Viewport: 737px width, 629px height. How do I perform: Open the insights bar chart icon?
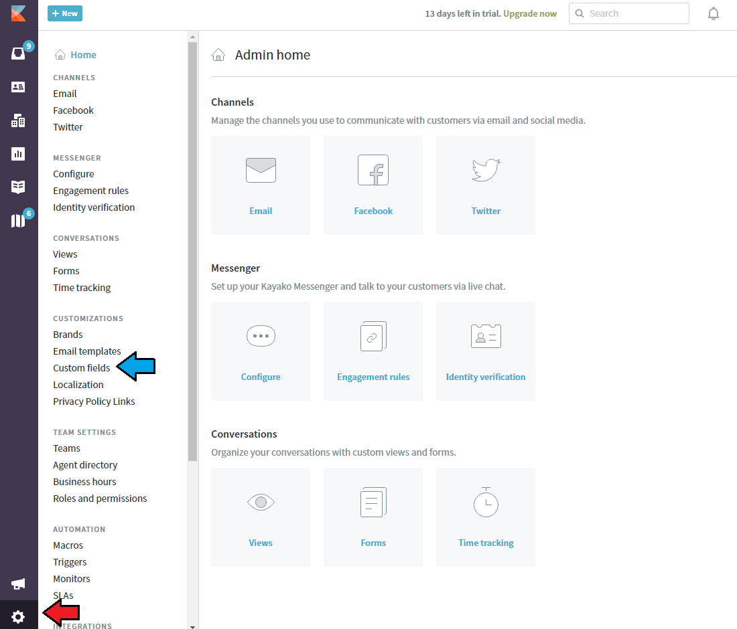pos(18,154)
